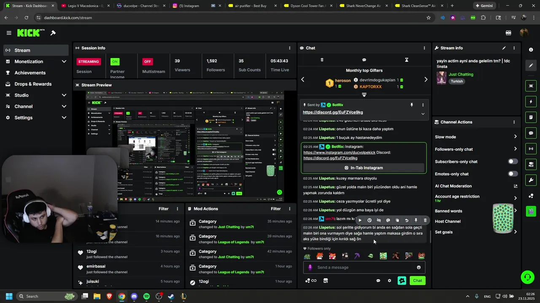The height and width of the screenshot is (303, 540).
Task: Click the Just Chatting category thumbnail
Action: tap(441, 78)
